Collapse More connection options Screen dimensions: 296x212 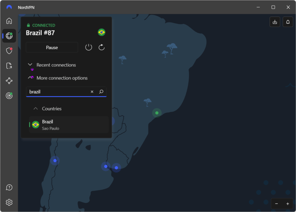pyautogui.click(x=58, y=78)
